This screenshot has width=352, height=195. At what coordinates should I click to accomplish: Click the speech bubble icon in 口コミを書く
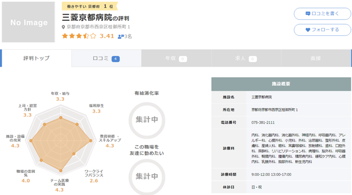(x=308, y=14)
